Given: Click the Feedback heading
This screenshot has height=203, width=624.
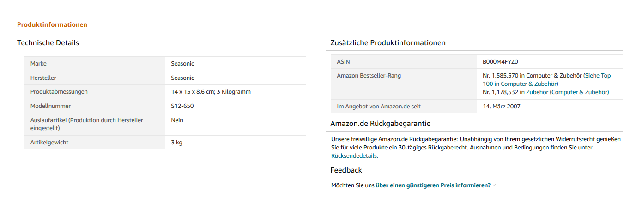Looking at the screenshot, I should point(346,170).
